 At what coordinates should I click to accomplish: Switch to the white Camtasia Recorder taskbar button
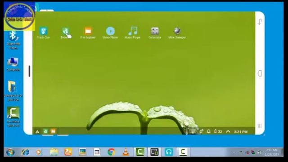coord(183,152)
